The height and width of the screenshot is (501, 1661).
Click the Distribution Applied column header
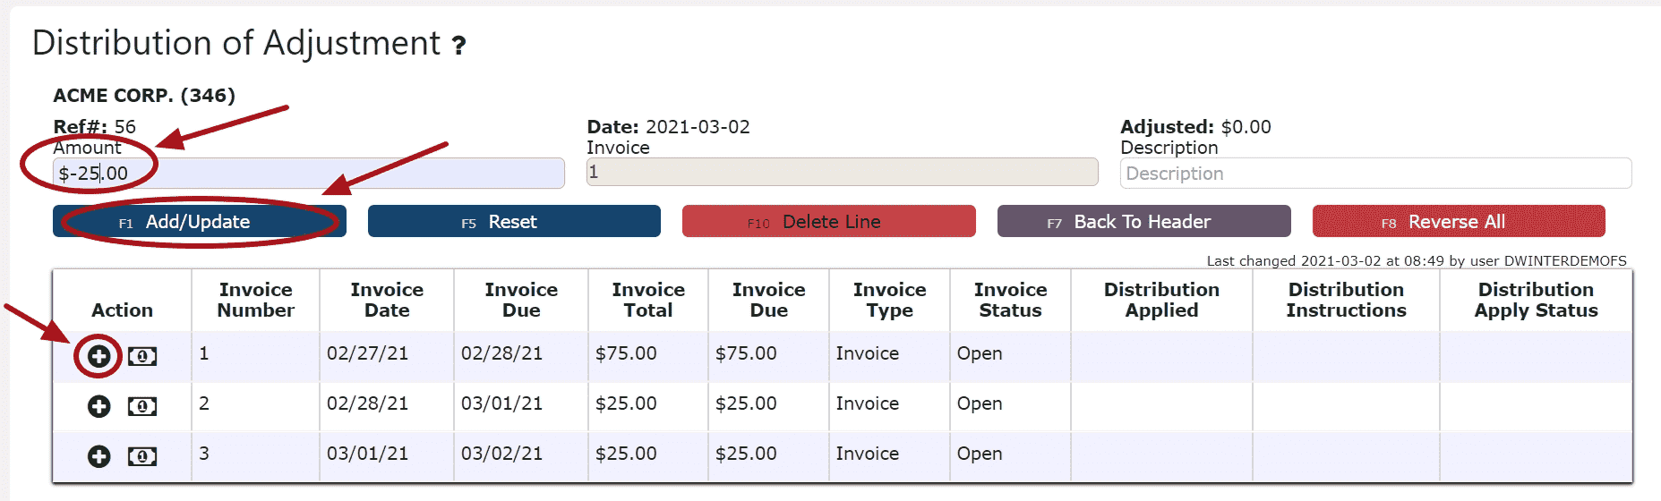(x=1161, y=300)
